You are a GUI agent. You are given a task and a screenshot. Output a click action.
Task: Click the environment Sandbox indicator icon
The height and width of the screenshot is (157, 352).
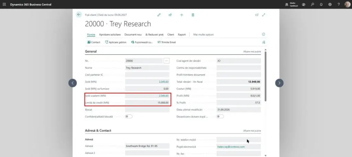click(287, 4)
